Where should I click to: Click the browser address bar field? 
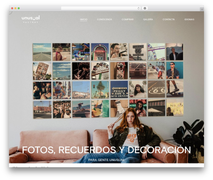tap(101, 8)
